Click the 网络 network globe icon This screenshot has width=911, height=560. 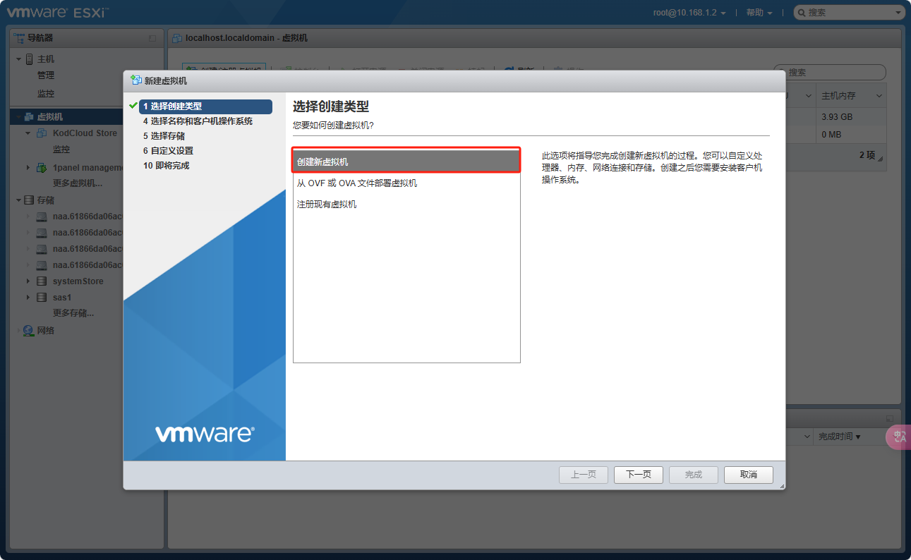29,330
